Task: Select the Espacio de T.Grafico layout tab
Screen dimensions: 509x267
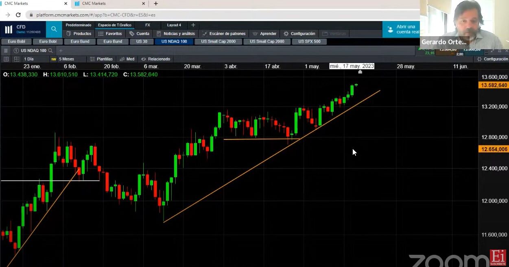Action: point(115,25)
